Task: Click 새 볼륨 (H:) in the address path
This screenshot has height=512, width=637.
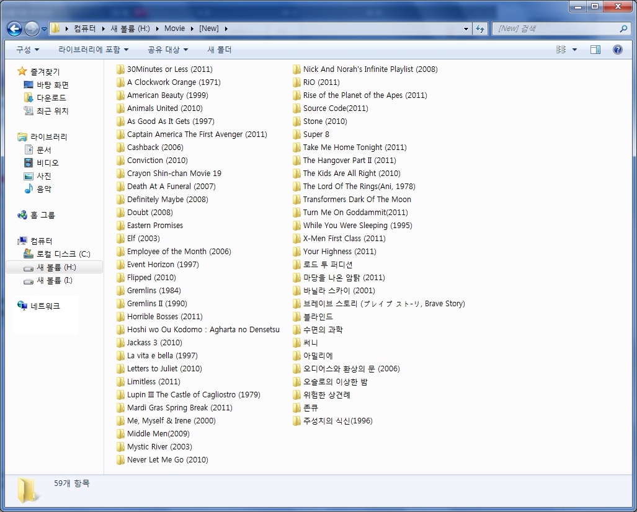Action: pyautogui.click(x=130, y=29)
